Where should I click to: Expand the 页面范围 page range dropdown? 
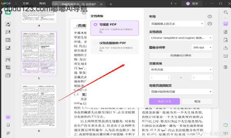[181, 69]
